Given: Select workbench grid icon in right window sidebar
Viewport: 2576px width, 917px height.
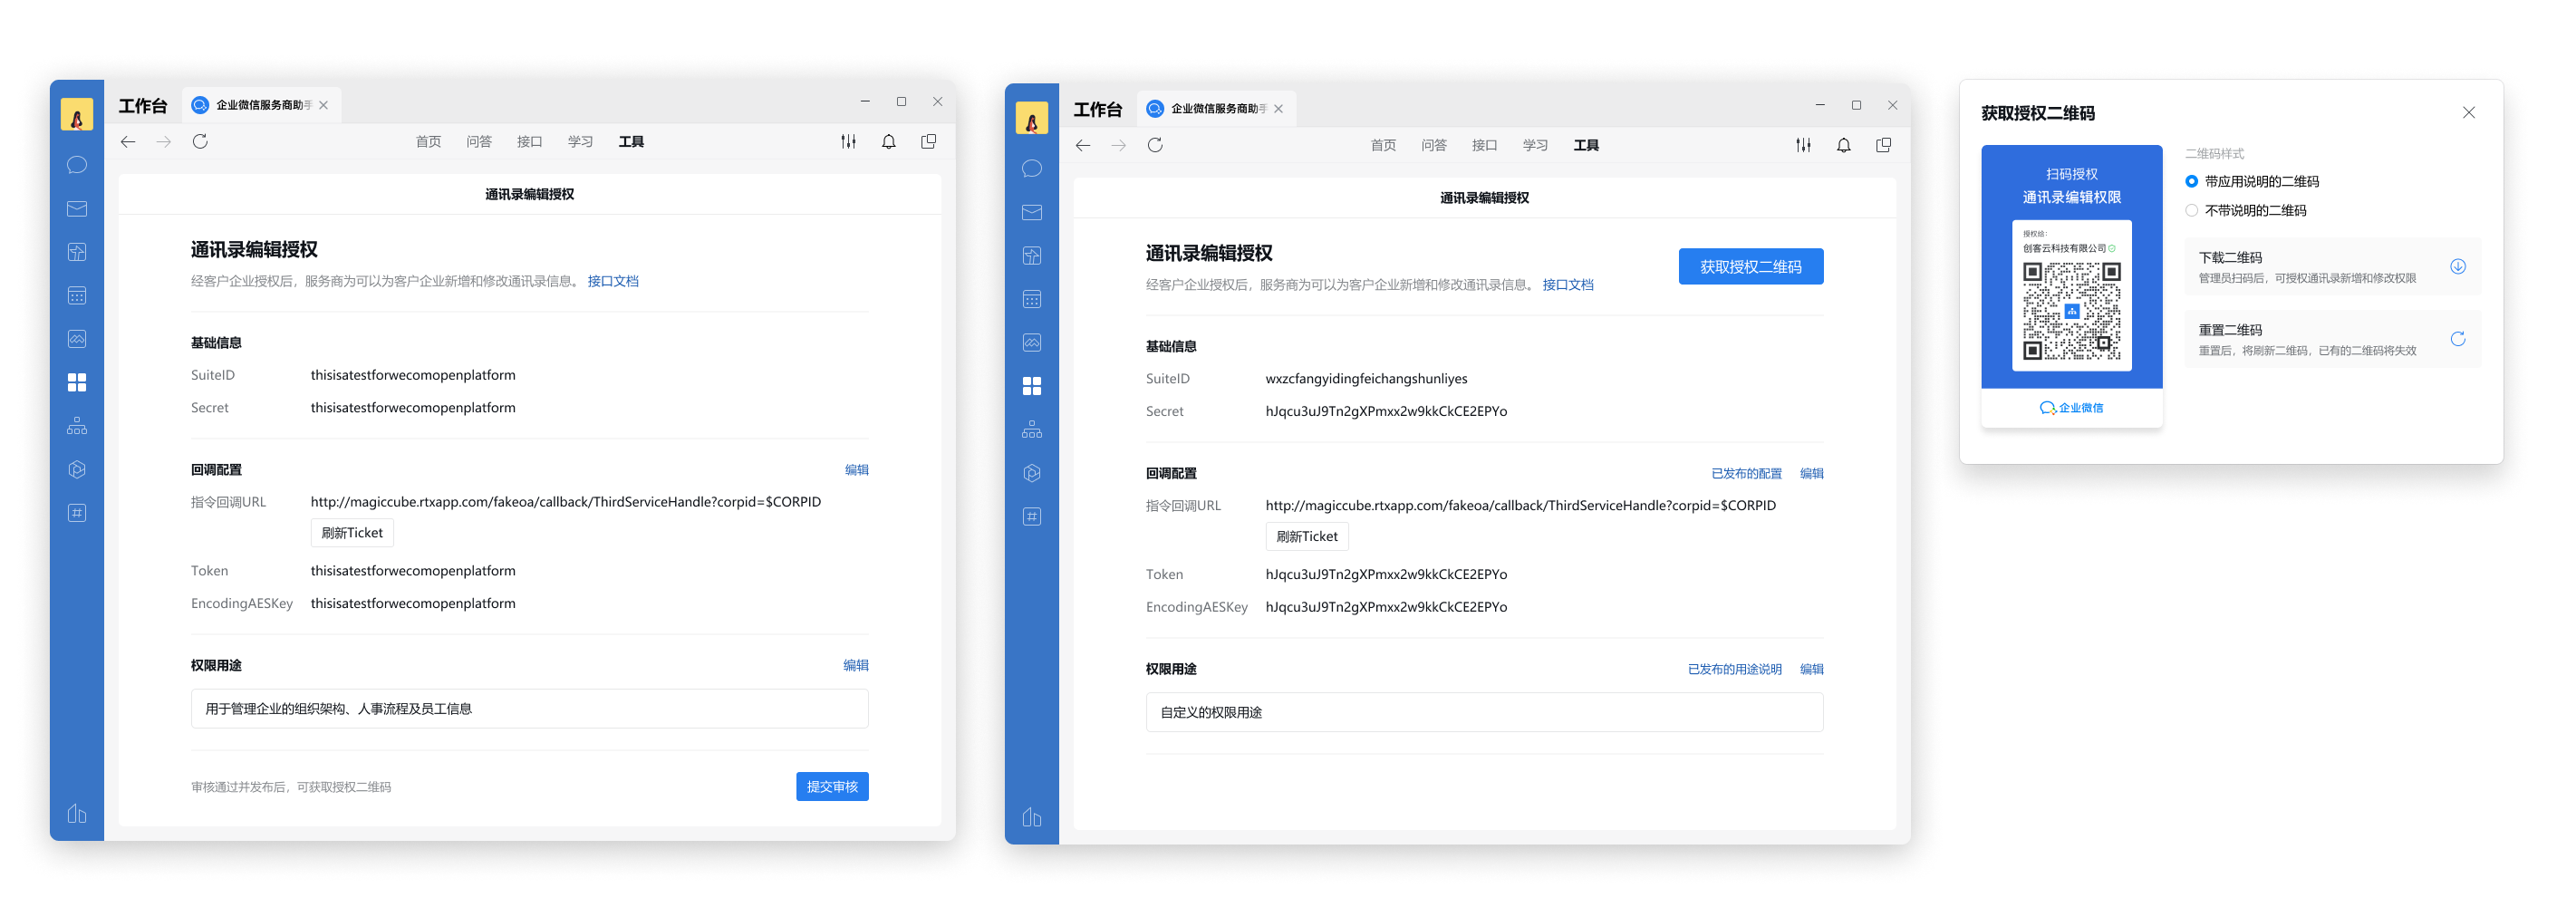Looking at the screenshot, I should [x=1032, y=386].
